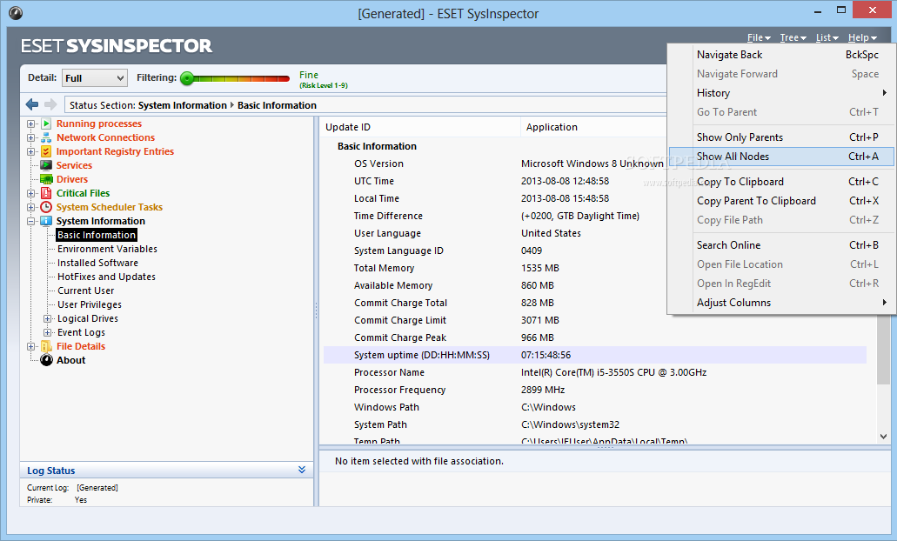
Task: Click the File Details folder icon
Action: point(46,346)
